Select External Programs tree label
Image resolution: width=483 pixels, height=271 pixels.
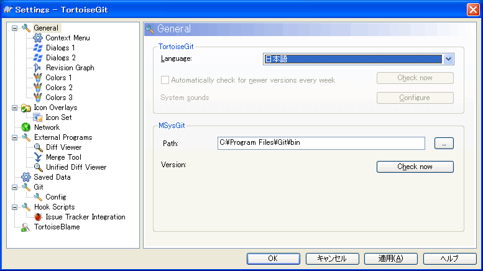click(63, 137)
